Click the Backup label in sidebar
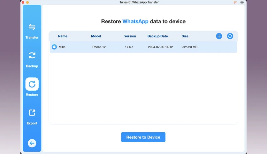This screenshot has width=267, height=154. point(32,66)
